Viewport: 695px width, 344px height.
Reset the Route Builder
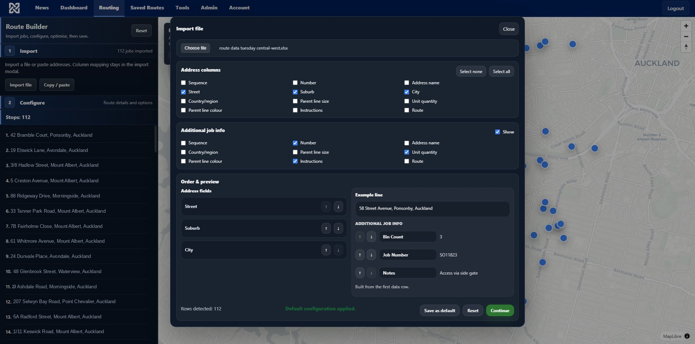pyautogui.click(x=142, y=31)
